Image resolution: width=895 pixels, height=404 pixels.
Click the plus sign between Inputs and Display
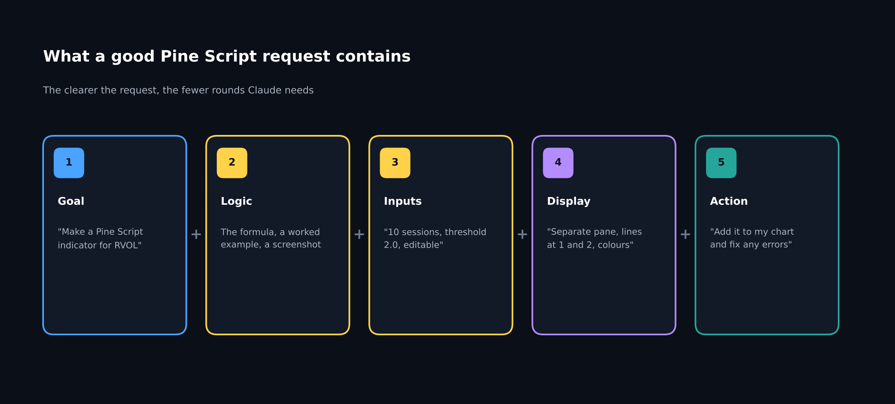tap(522, 235)
